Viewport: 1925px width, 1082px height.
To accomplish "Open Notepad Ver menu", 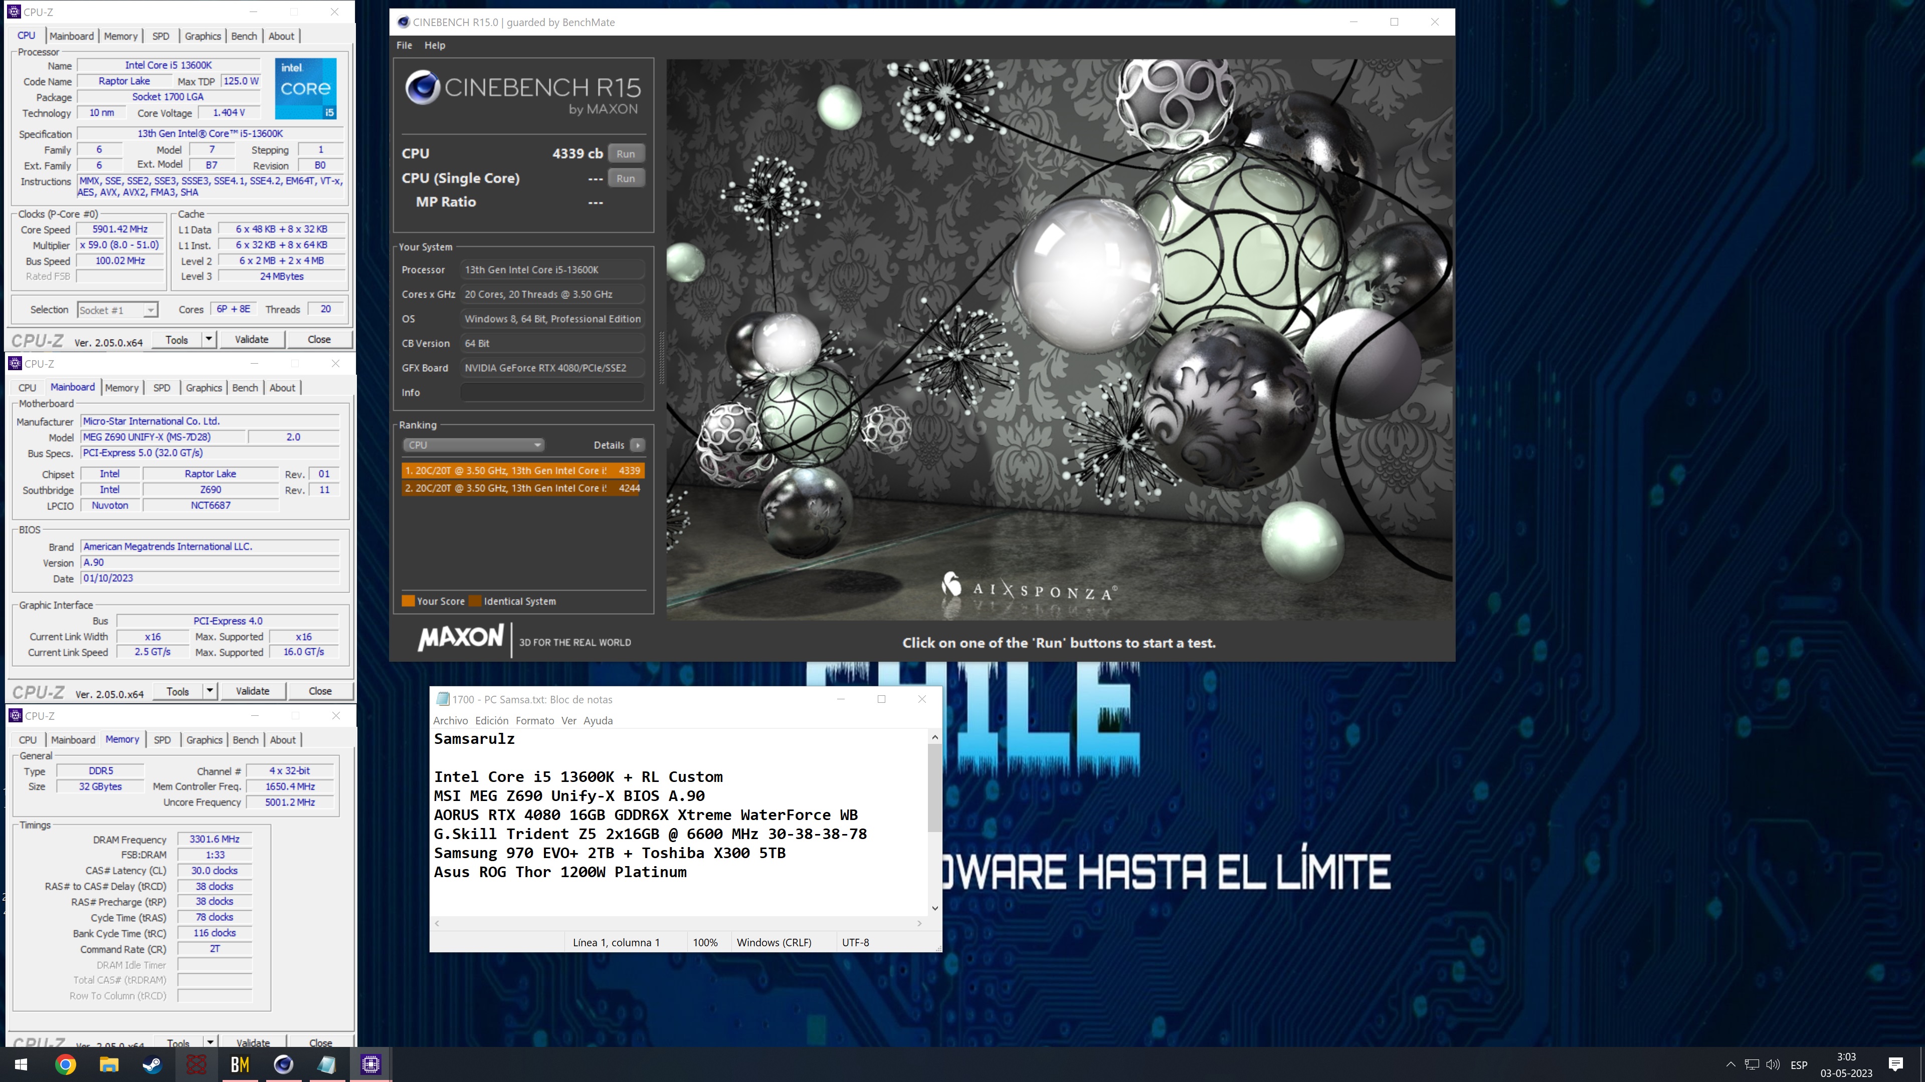I will (568, 721).
